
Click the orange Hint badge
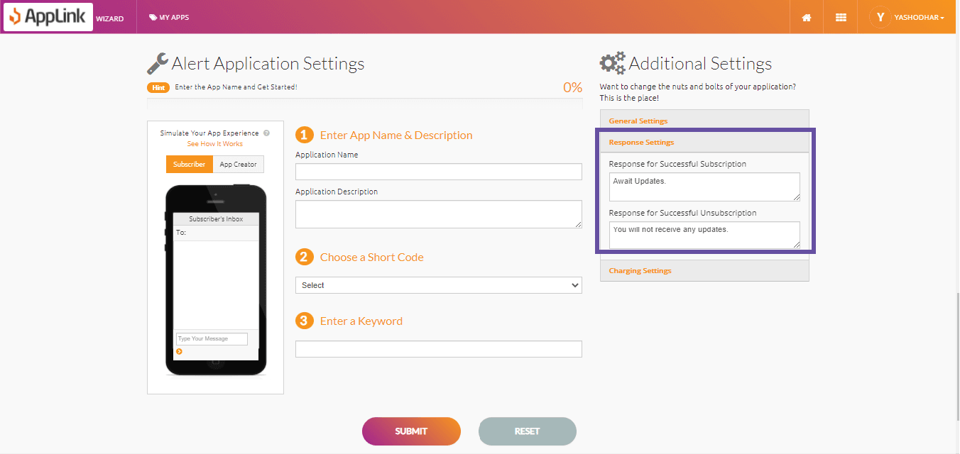pyautogui.click(x=158, y=87)
